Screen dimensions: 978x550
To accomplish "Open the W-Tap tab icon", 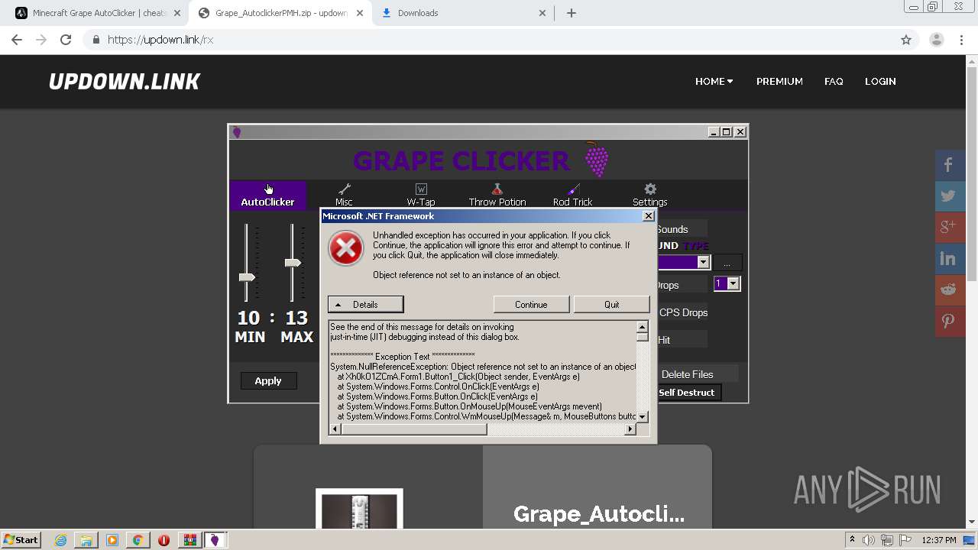I will click(x=421, y=189).
